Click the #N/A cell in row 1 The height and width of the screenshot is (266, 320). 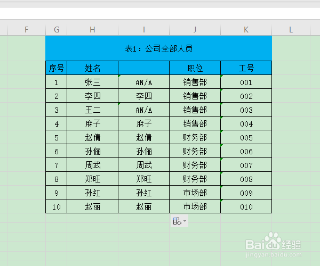click(x=144, y=82)
